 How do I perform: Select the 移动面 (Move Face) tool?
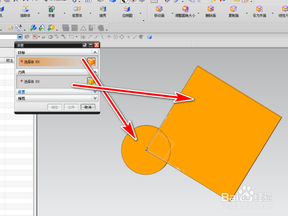click(x=159, y=11)
